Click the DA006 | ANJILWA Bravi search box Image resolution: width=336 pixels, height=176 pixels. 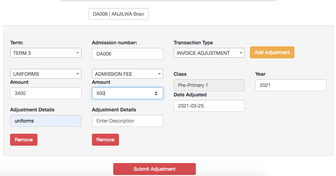[118, 14]
